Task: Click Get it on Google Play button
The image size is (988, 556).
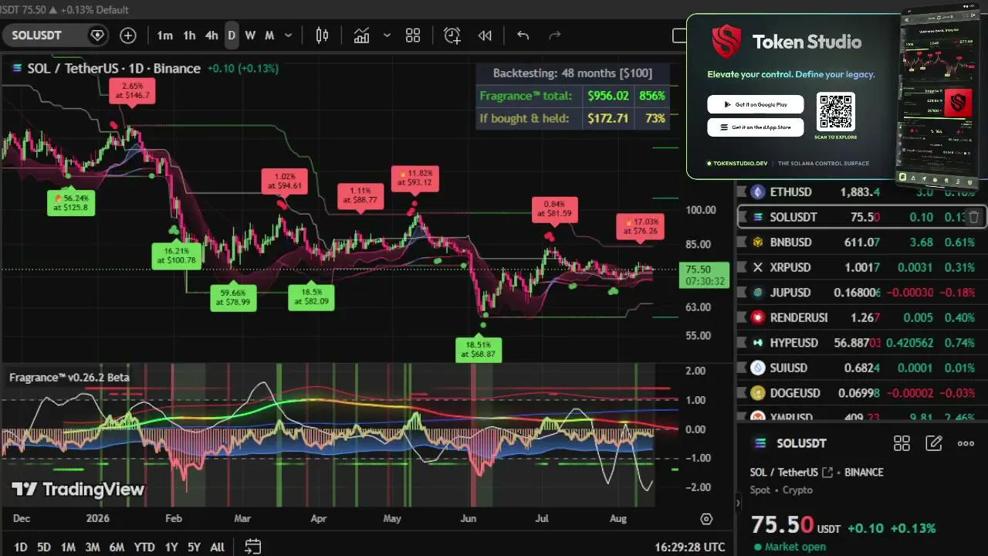Action: pyautogui.click(x=756, y=104)
